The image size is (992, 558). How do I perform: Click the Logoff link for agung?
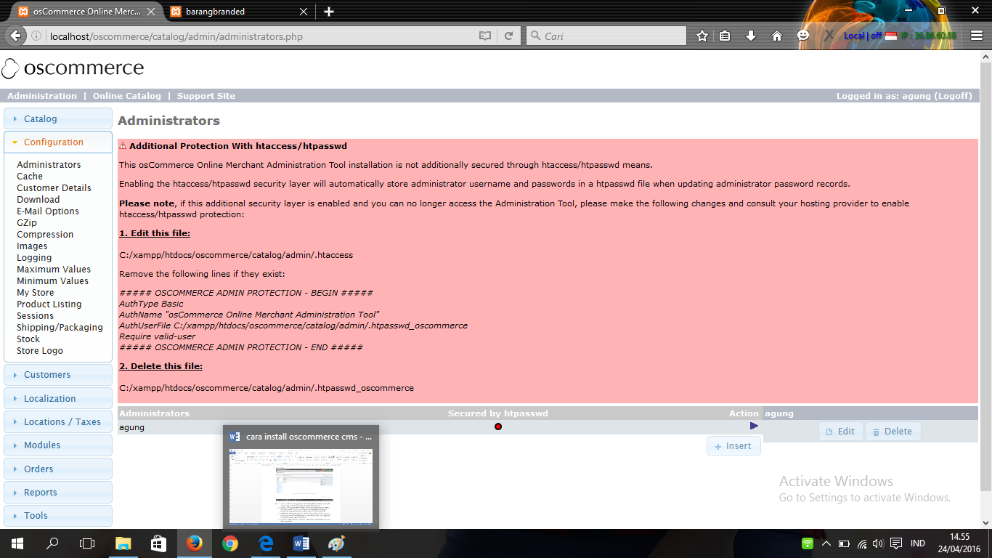pyautogui.click(x=953, y=96)
